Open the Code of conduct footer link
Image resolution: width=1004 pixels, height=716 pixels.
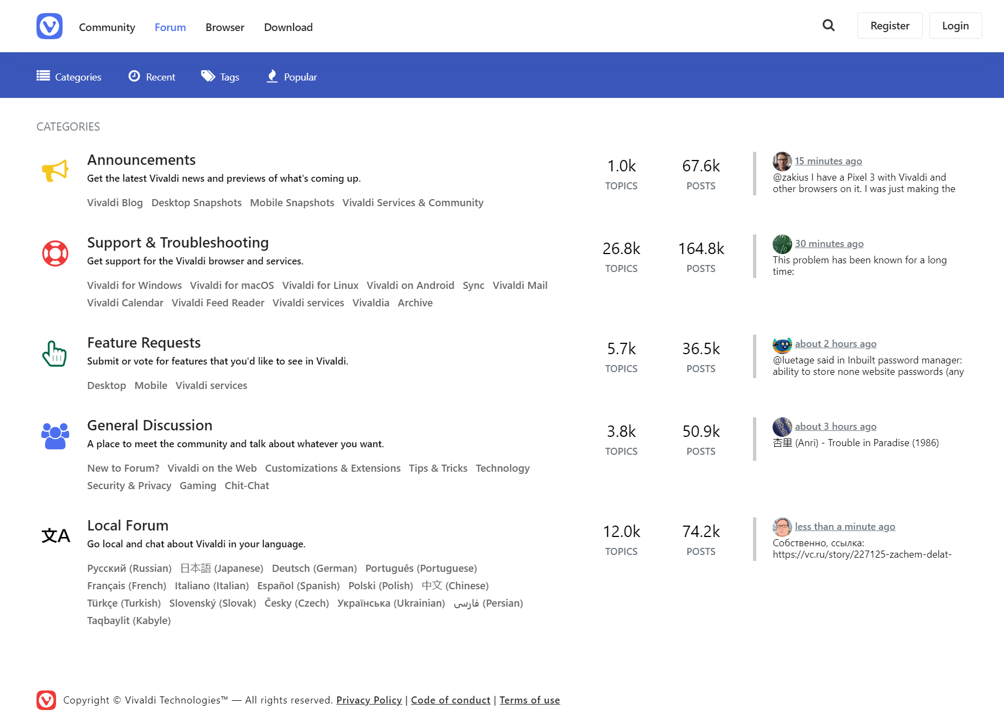click(451, 700)
